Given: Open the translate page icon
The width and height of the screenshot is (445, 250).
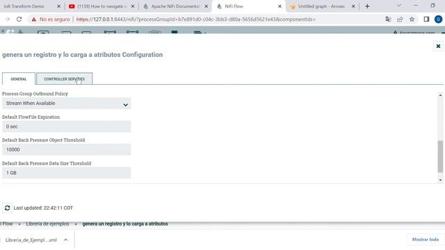Looking at the screenshot, I should 388,19.
